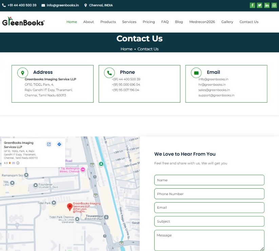
Task: Open the LinkedIn social icon
Action: click(x=267, y=5)
